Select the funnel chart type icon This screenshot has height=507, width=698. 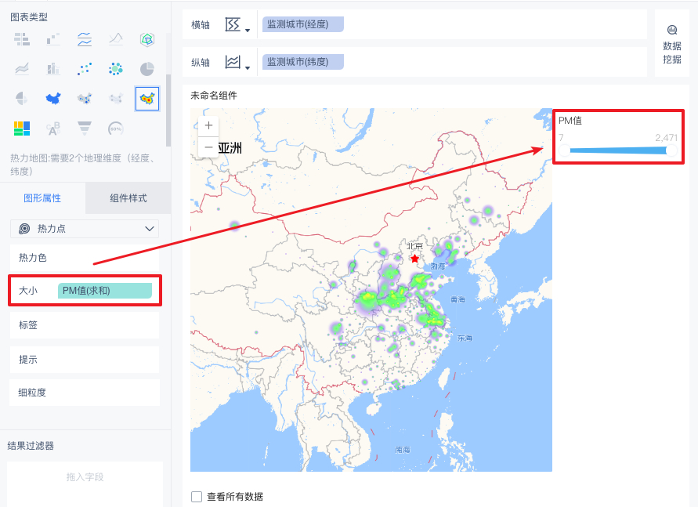pos(85,129)
